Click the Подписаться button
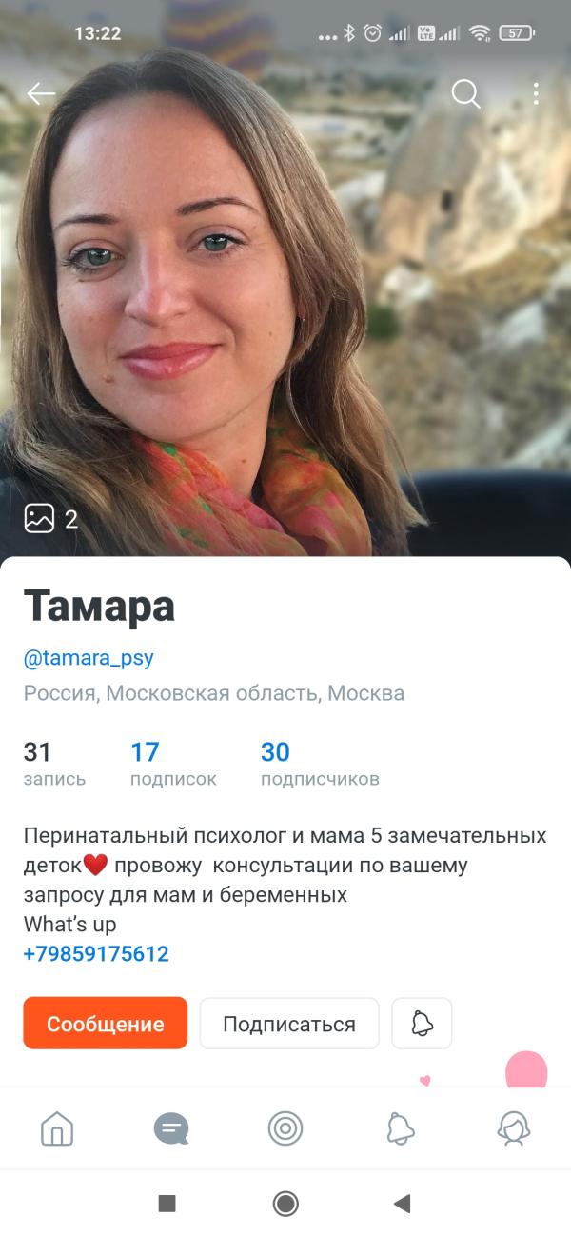This screenshot has height=1237, width=571. pos(289,1024)
